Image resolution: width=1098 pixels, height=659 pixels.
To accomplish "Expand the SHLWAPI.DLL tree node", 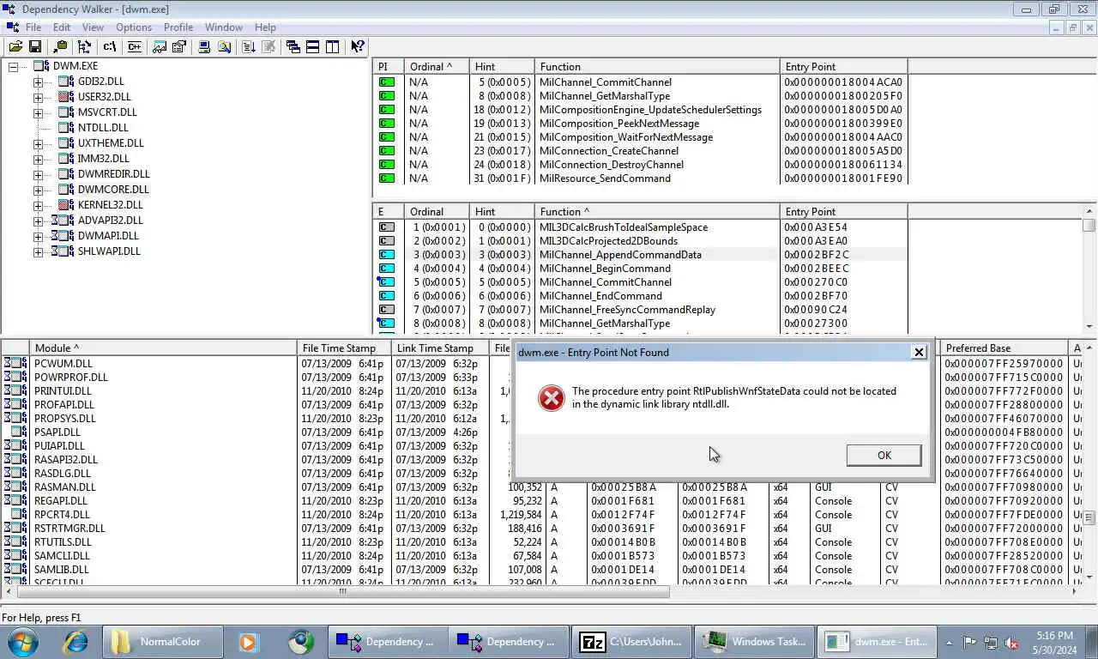I will click(x=38, y=252).
